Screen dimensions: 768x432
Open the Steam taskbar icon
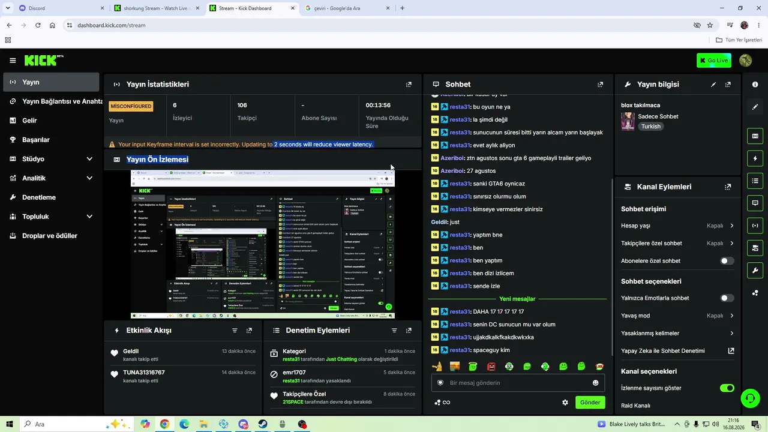tap(263, 424)
